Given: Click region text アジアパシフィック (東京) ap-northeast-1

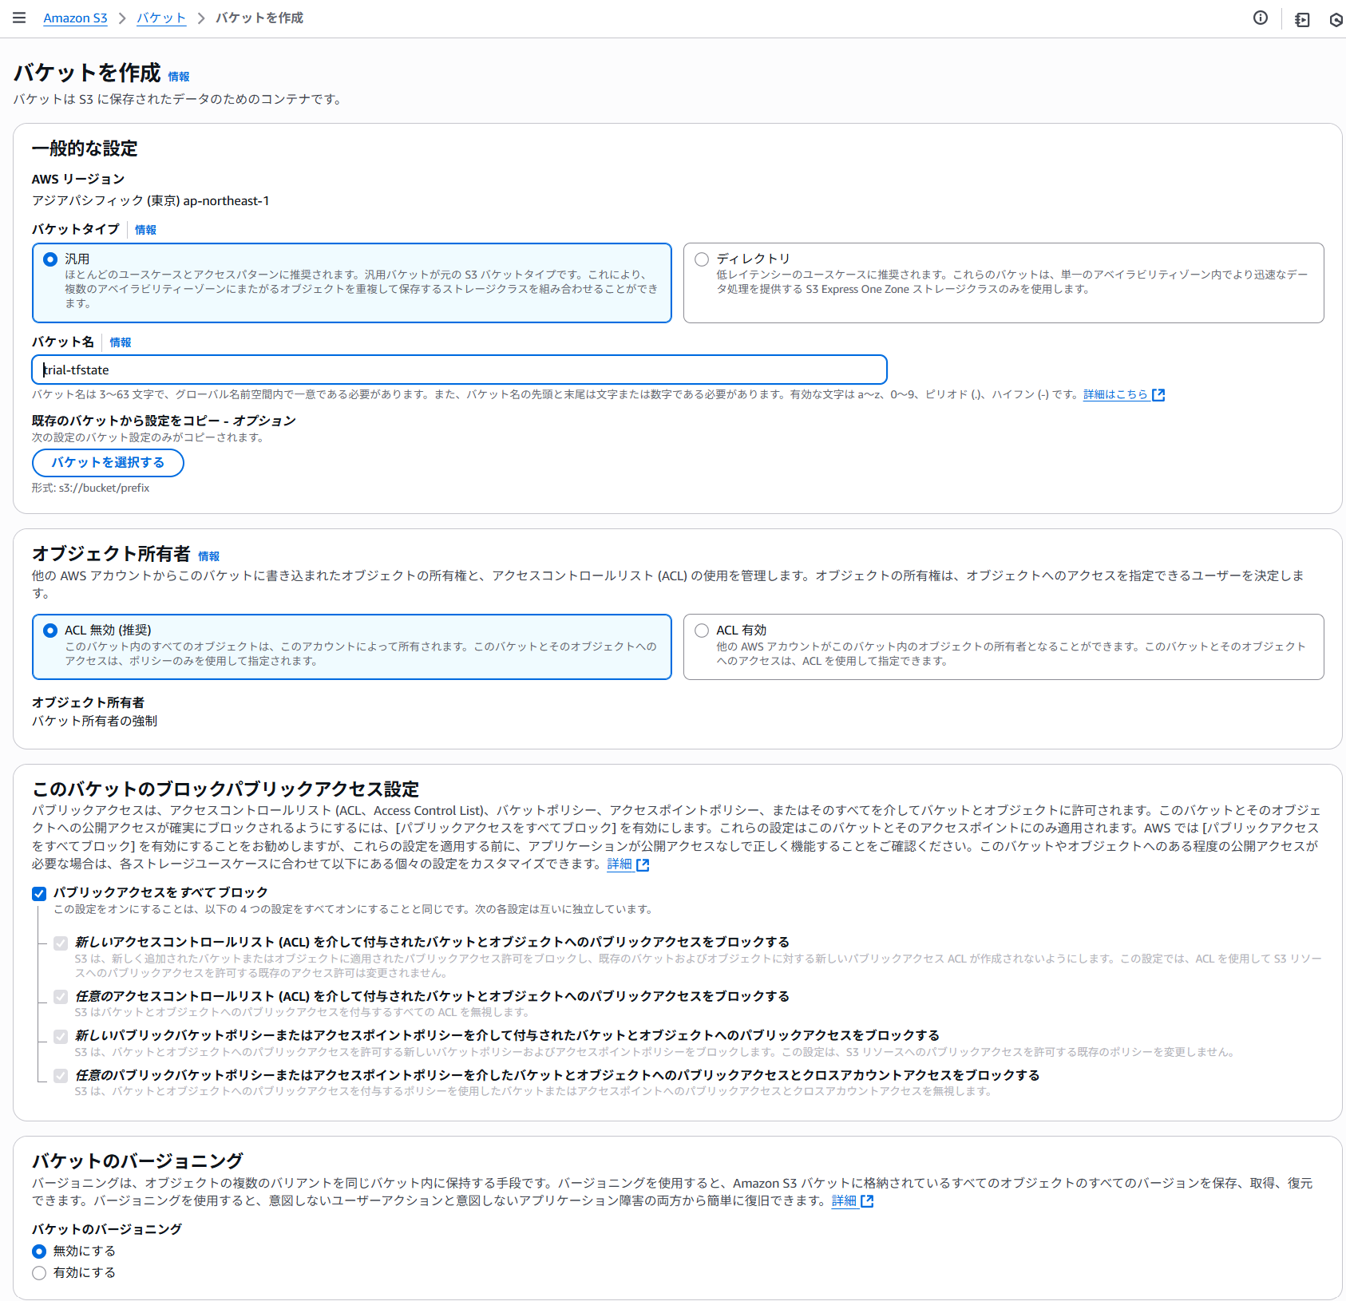Looking at the screenshot, I should coord(151,201).
